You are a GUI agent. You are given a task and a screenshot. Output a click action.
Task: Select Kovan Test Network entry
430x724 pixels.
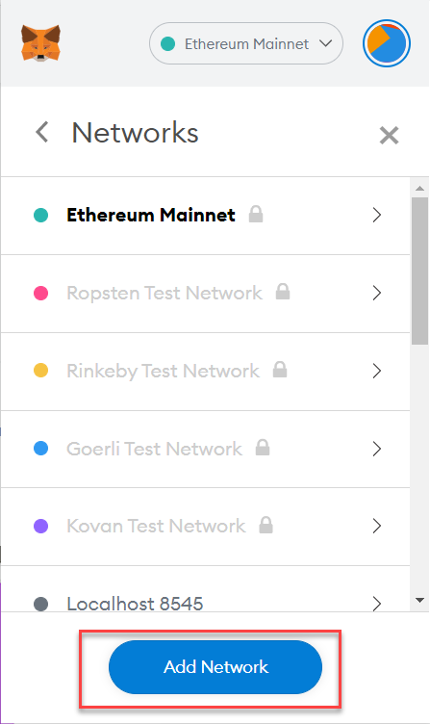tap(205, 527)
